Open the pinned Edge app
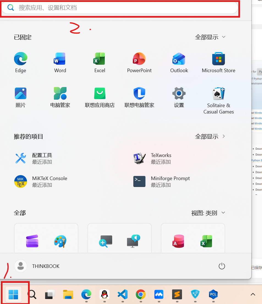 [21, 62]
